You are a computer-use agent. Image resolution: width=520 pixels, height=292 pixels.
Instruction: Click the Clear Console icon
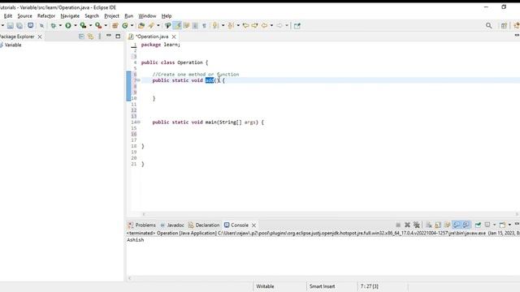click(x=428, y=225)
